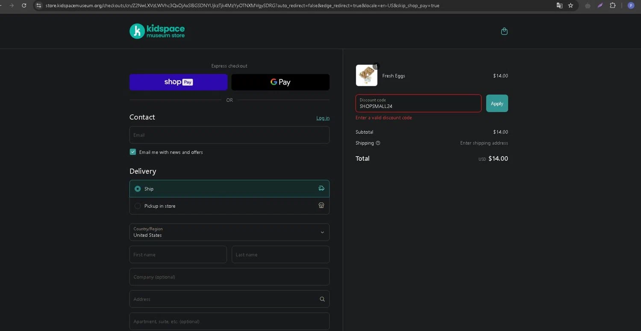View site information icon in address bar
This screenshot has height=331, width=641.
coord(39,6)
